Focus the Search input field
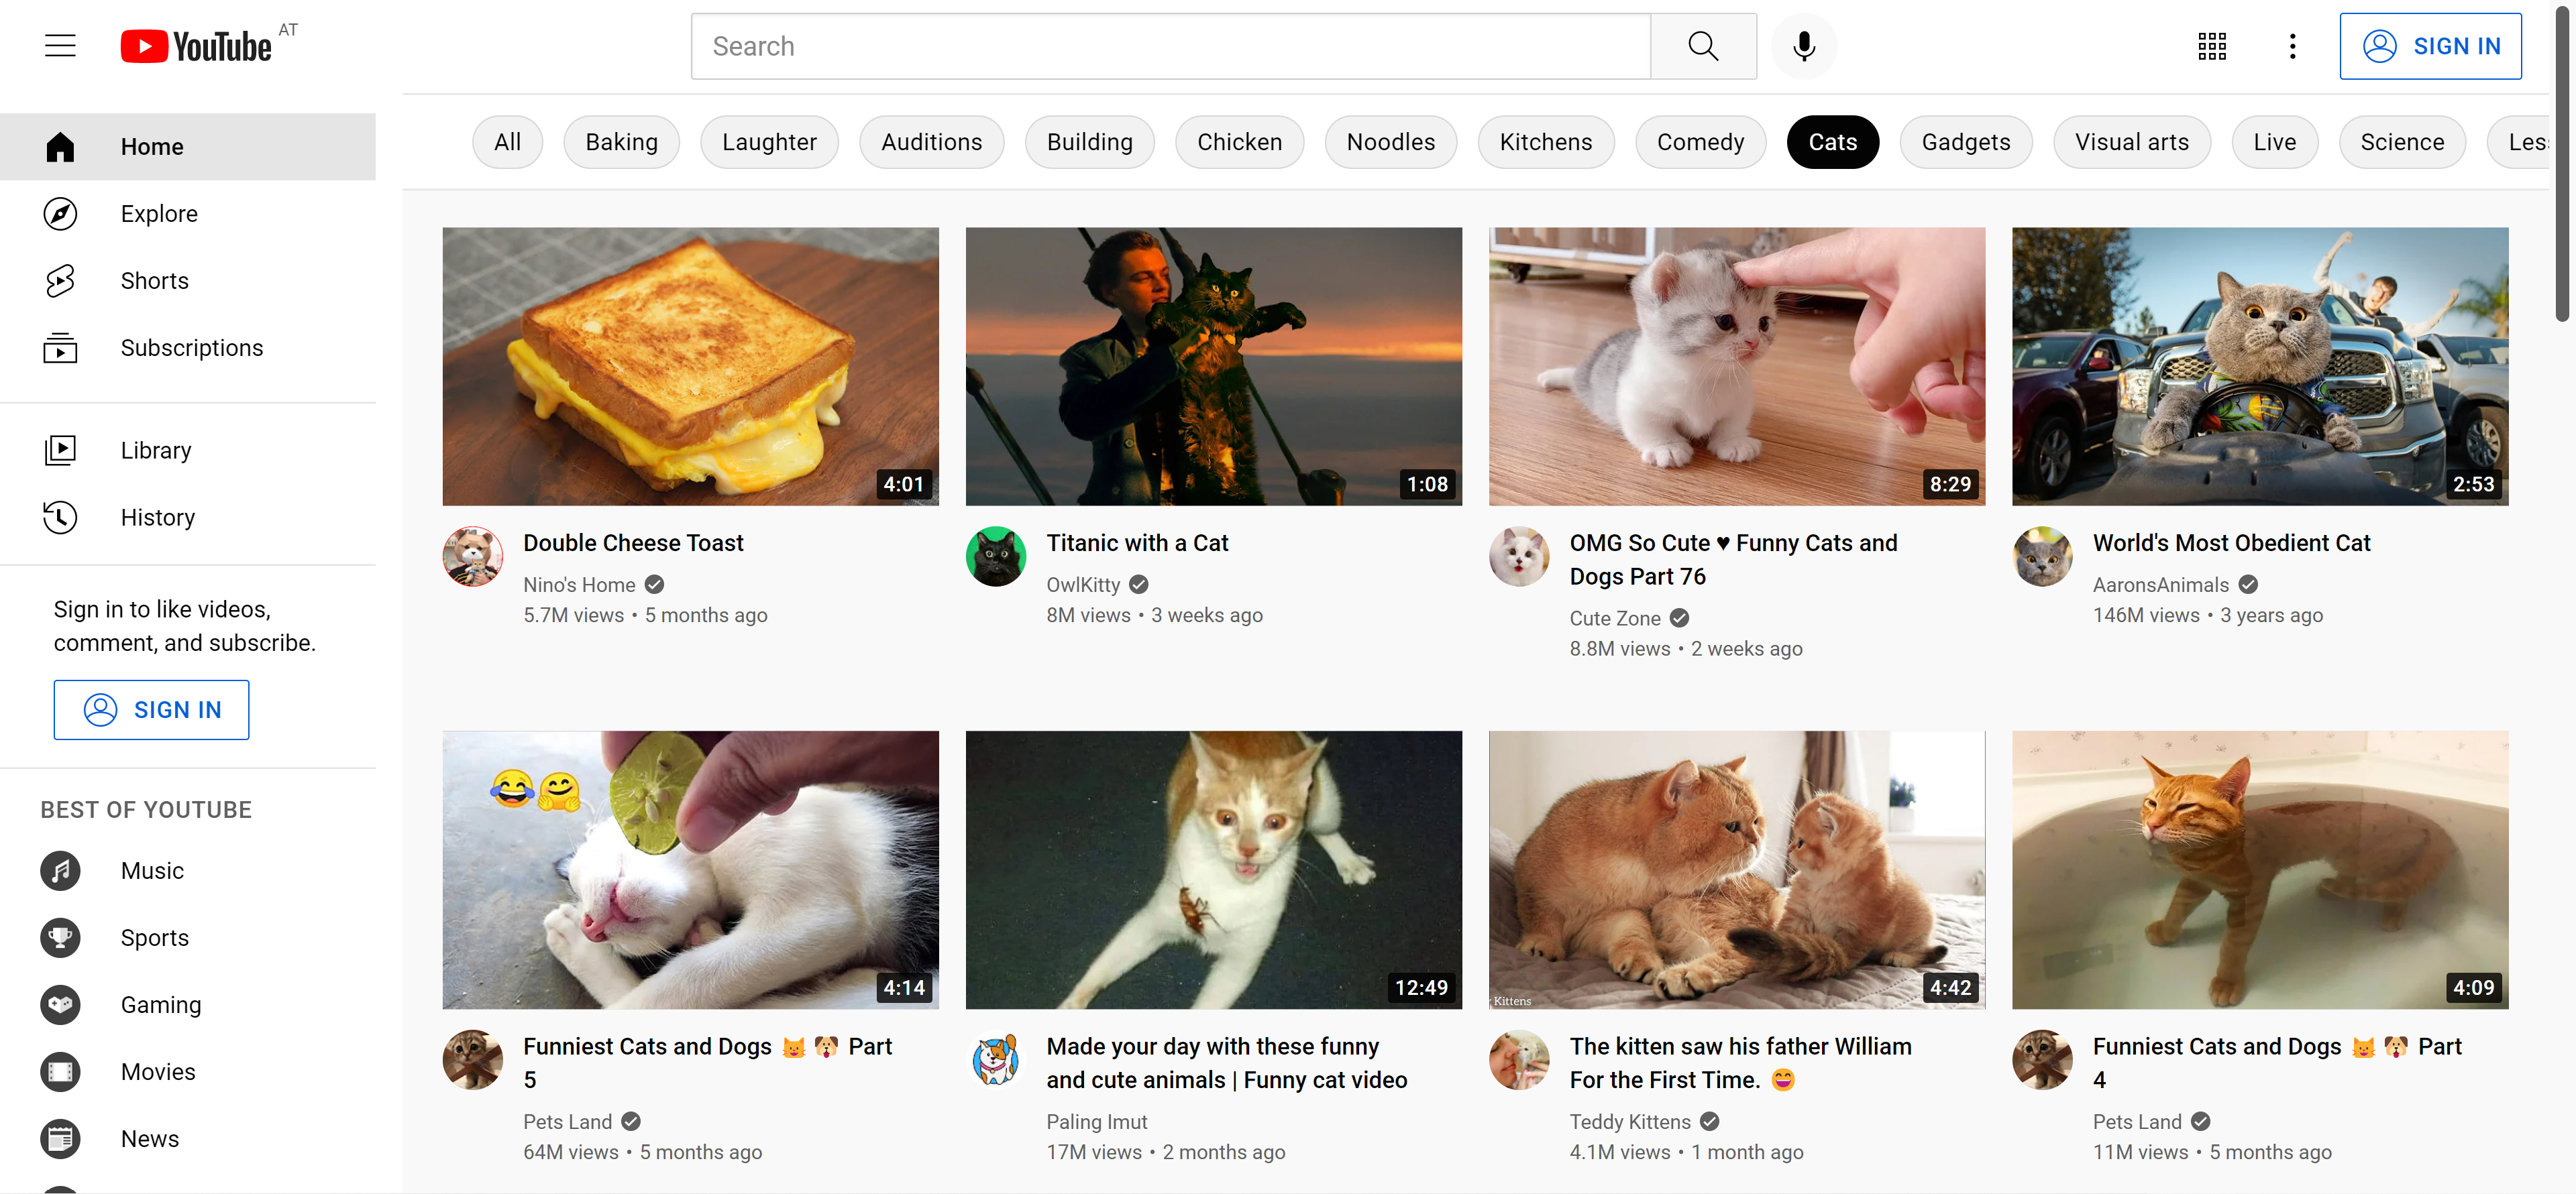This screenshot has width=2576, height=1194. [1170, 46]
